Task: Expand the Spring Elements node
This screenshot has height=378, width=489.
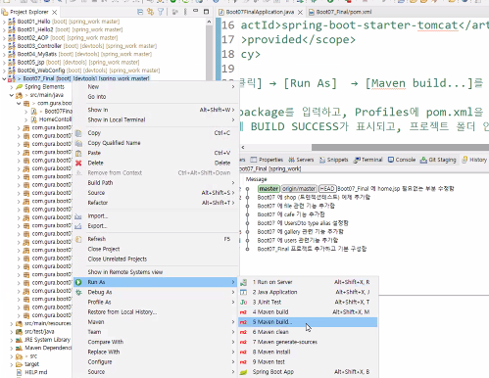Action: [12, 87]
